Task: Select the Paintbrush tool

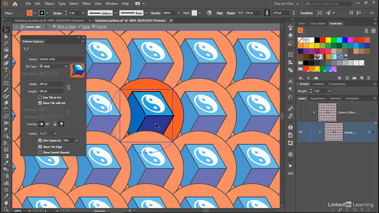Action: (6, 90)
